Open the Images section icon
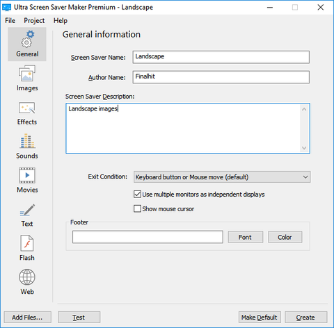 tap(27, 73)
